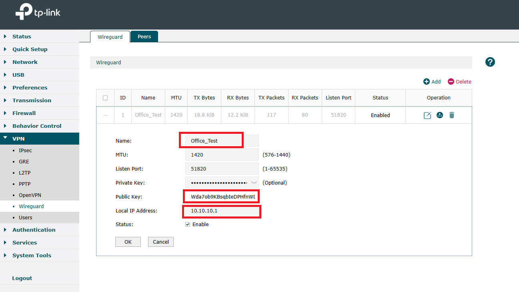Collapse the VPN menu section
This screenshot has width=519, height=292.
point(40,139)
